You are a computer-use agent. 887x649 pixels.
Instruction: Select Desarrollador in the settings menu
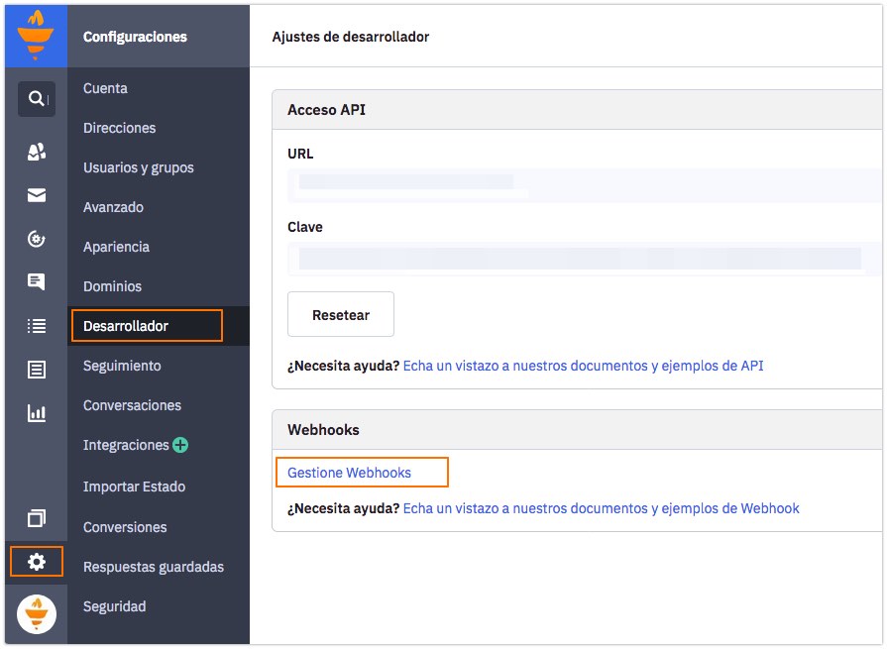tap(126, 326)
